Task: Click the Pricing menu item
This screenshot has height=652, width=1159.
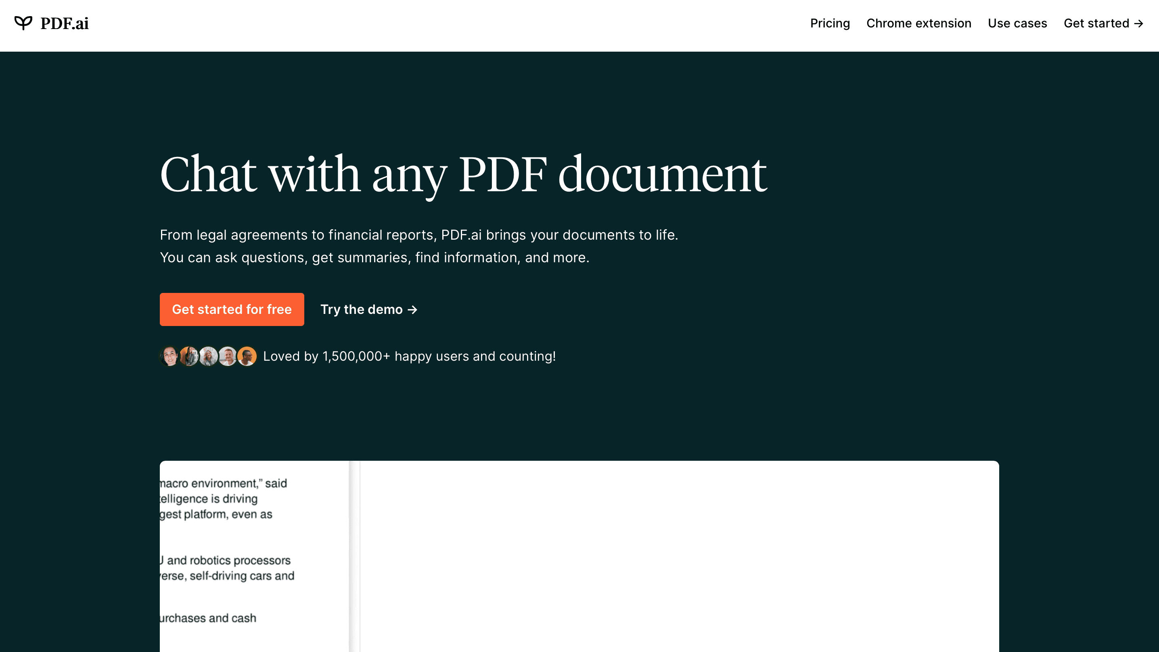Action: (830, 23)
